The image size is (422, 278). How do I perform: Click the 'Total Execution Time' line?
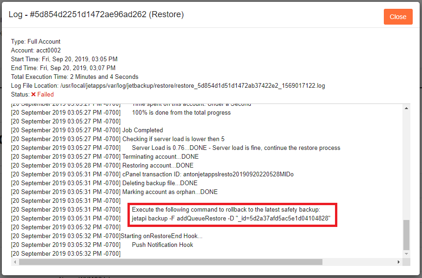(x=74, y=77)
